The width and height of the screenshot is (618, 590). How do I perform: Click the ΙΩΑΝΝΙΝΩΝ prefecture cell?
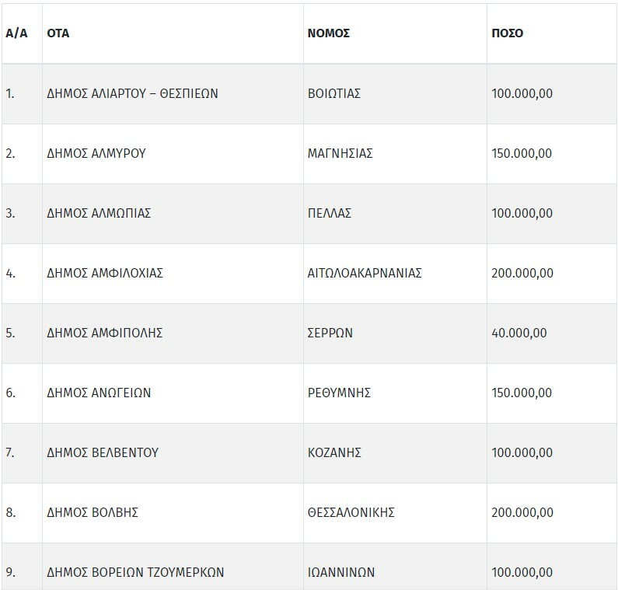click(x=341, y=572)
